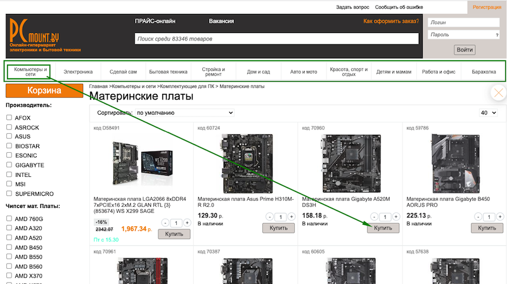The height and width of the screenshot is (284, 507).
Task: Click the Войти login button
Action: [x=465, y=50]
